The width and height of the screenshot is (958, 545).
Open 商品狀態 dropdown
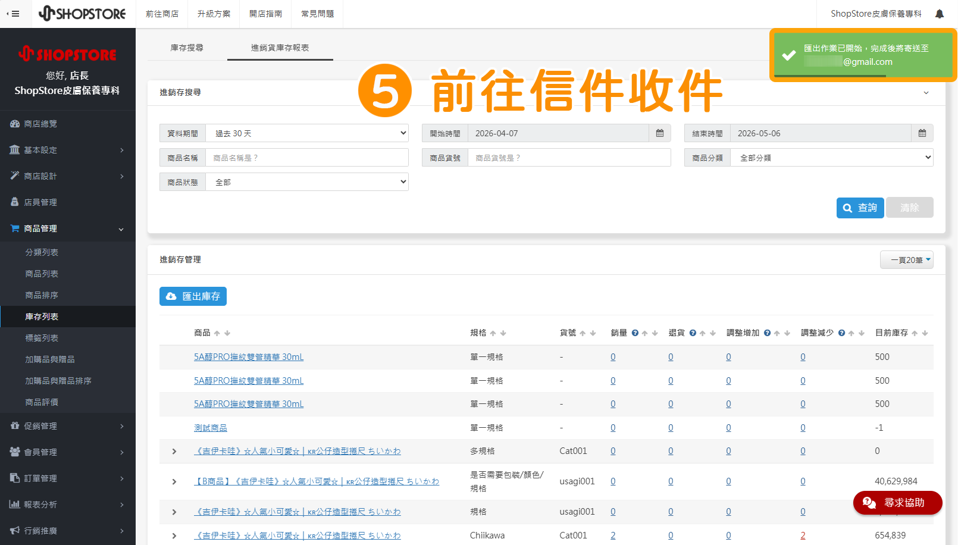[x=307, y=182]
